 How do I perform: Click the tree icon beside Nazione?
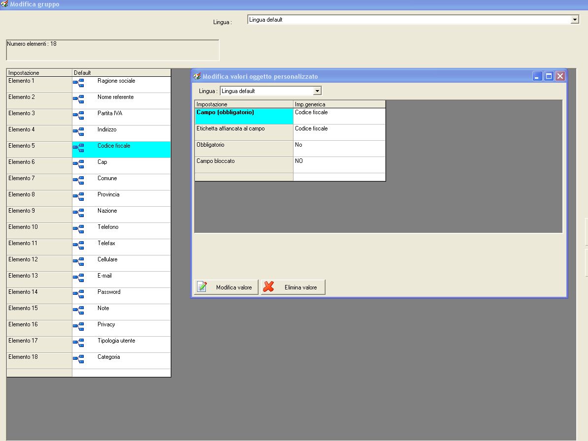(x=78, y=213)
